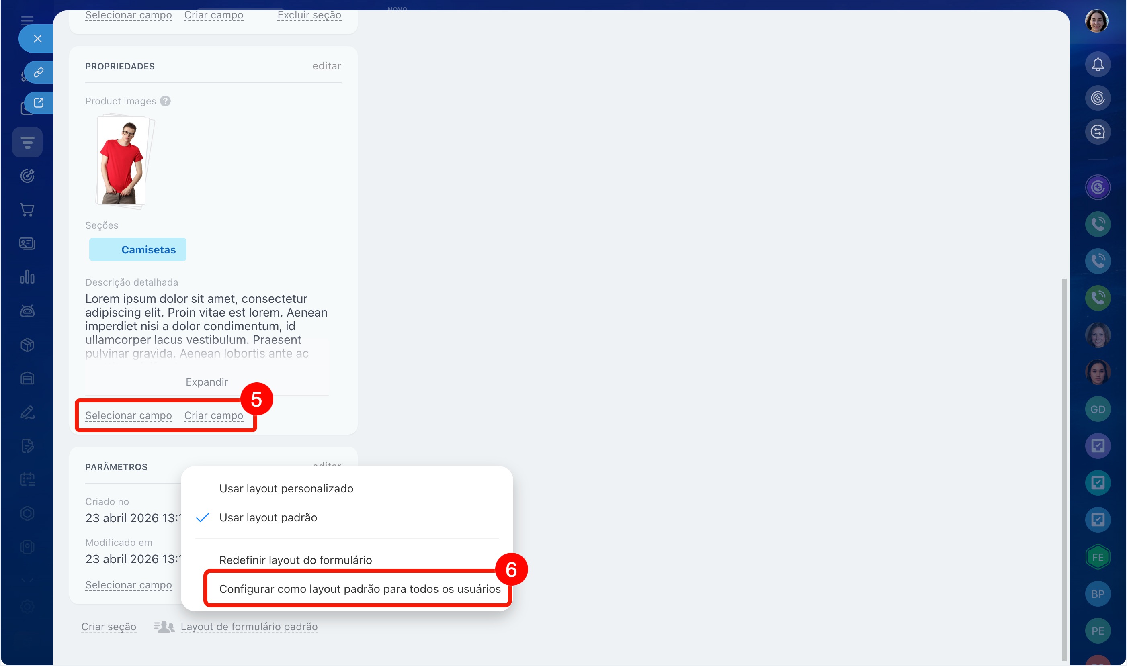1127x666 pixels.
Task: Expand the detailed description text
Action: tap(207, 382)
